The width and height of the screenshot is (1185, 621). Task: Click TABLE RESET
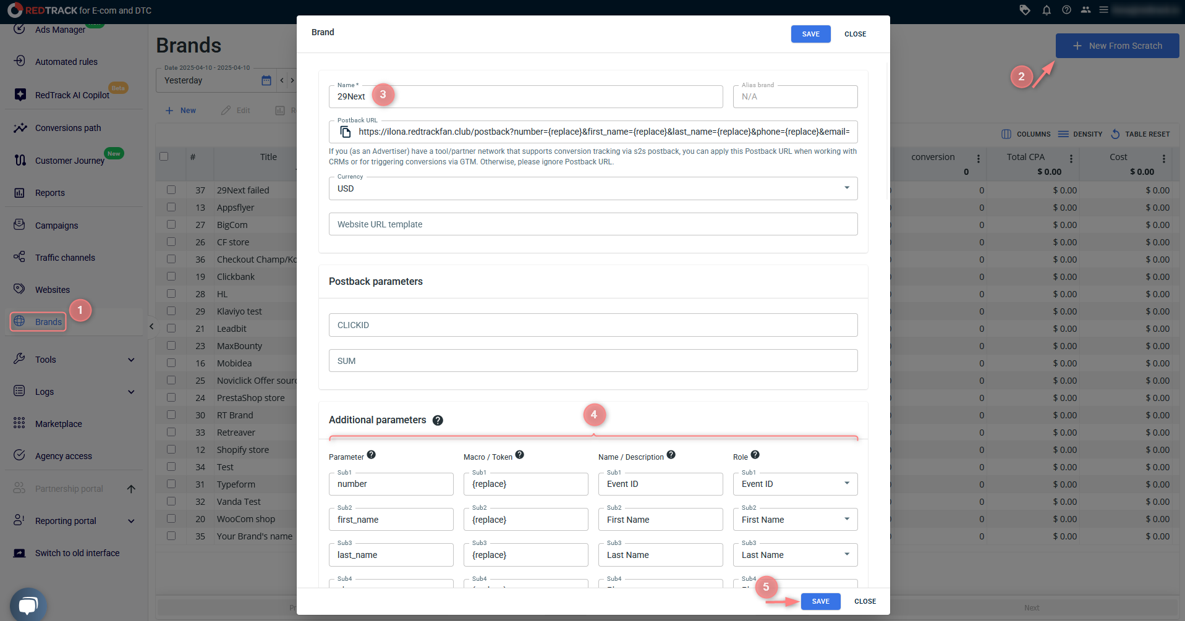(x=1140, y=134)
